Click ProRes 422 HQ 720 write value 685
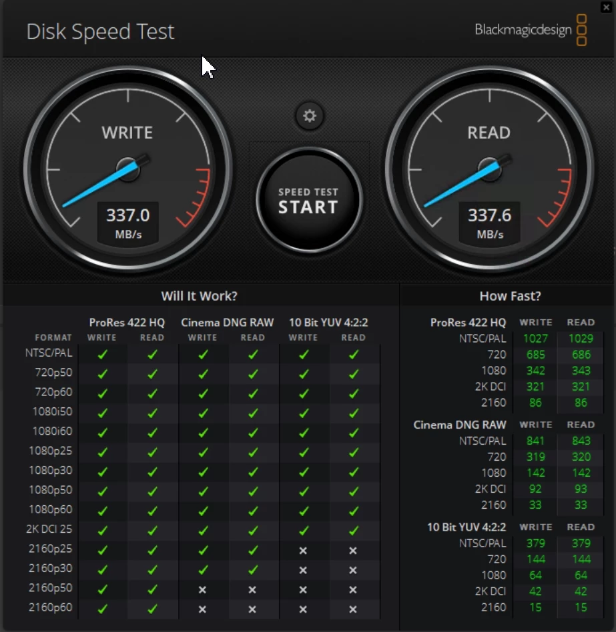The width and height of the screenshot is (616, 632). click(x=536, y=355)
